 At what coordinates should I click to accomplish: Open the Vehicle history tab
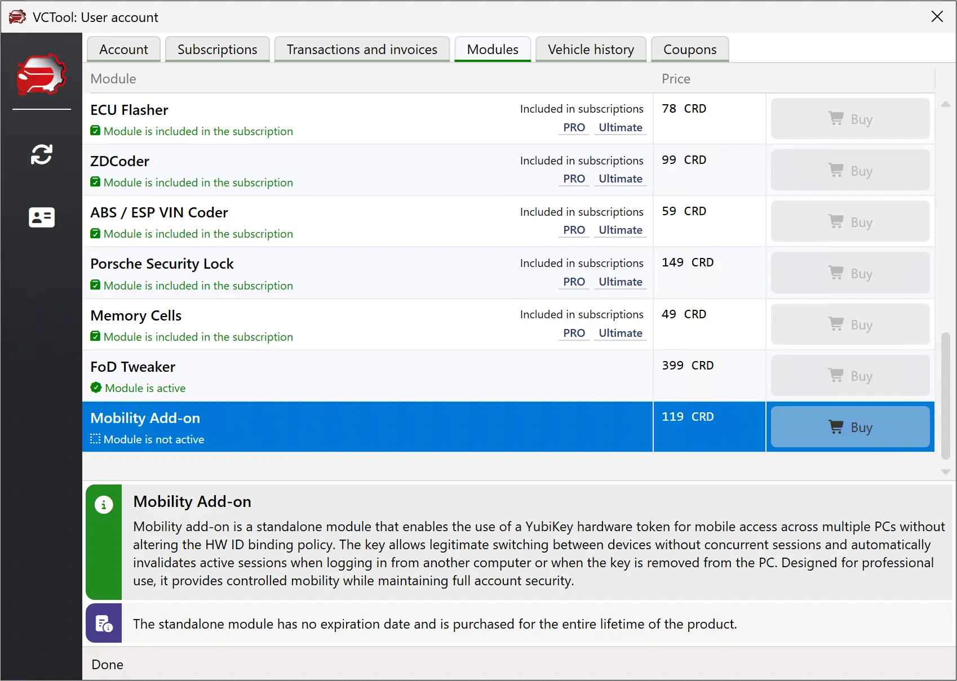click(591, 50)
